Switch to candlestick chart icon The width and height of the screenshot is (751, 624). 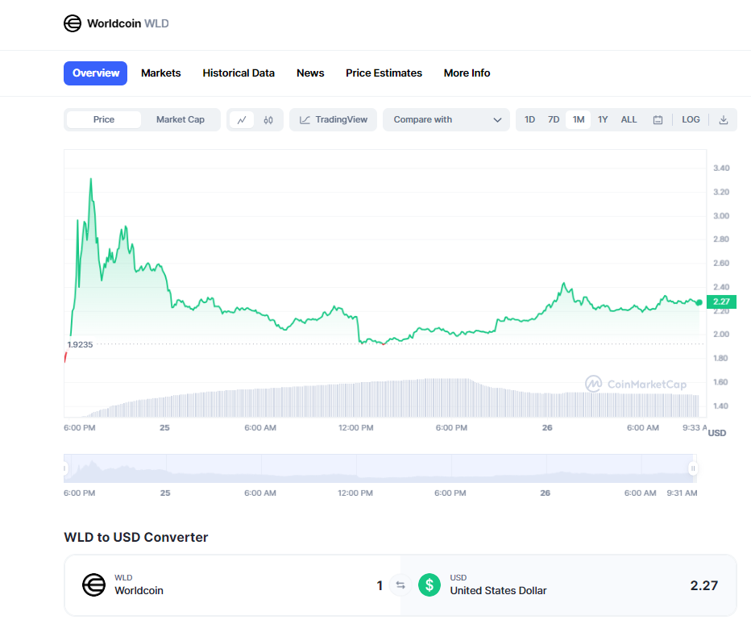click(x=268, y=120)
